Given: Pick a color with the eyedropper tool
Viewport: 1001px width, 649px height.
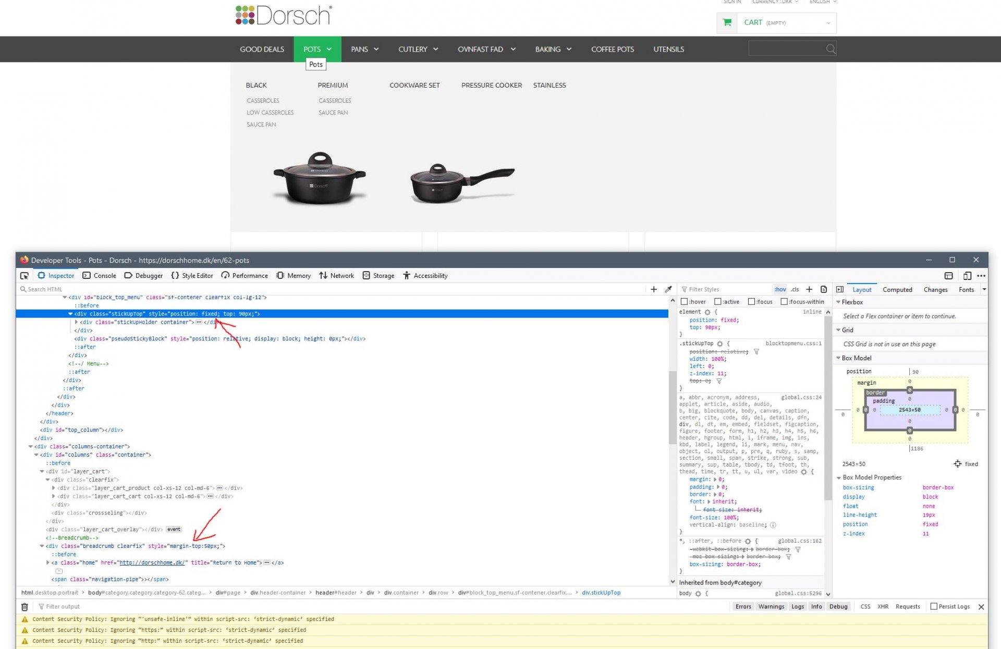Looking at the screenshot, I should [x=668, y=289].
